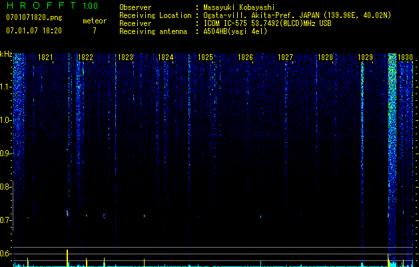Click the 0.8 kHz axis label
The image size is (419, 267).
click(x=5, y=187)
